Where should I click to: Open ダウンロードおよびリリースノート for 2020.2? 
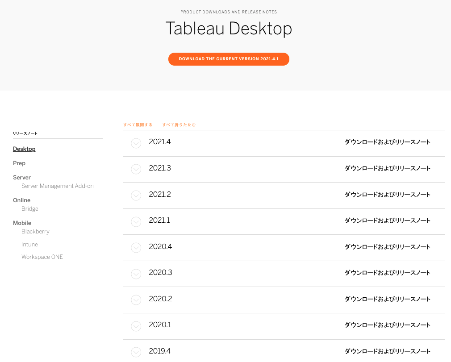(388, 299)
